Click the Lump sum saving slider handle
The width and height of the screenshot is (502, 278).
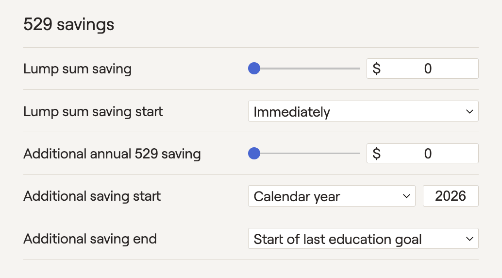pos(254,69)
